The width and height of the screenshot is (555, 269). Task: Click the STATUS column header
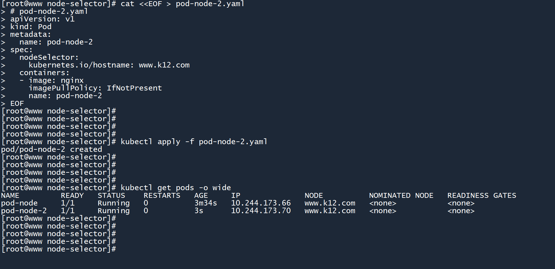click(x=111, y=195)
